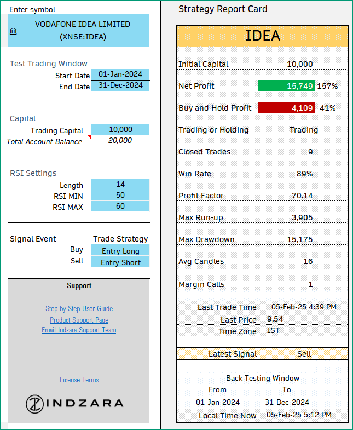Image resolution: width=353 pixels, height=430 pixels.
Task: Change the Trading Capital 10,000 cell
Action: coord(120,129)
